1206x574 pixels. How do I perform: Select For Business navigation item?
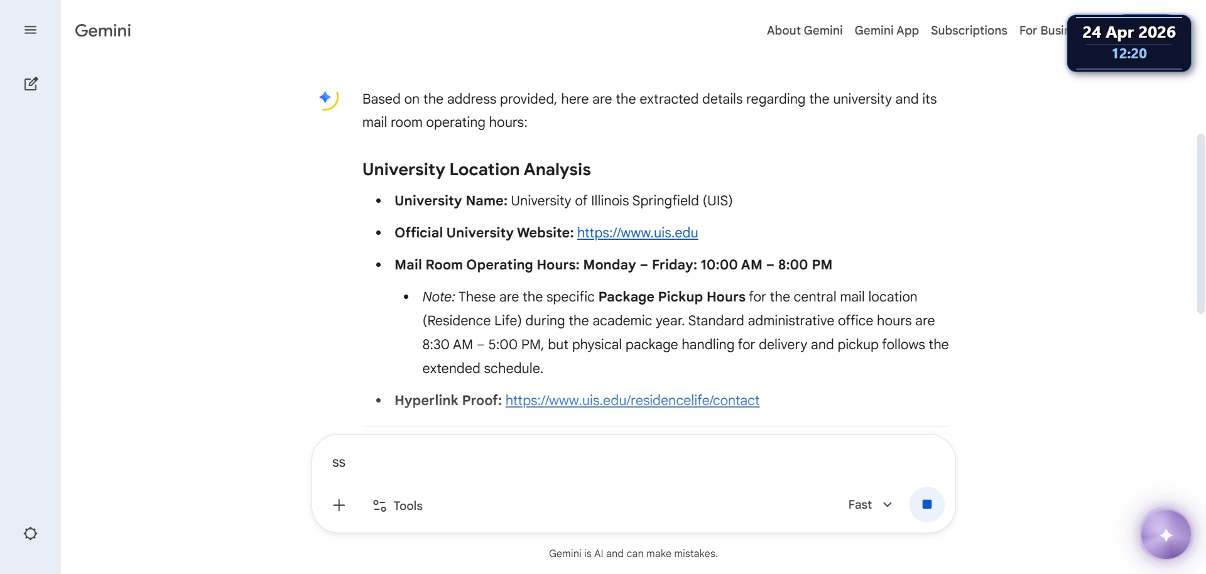pyautogui.click(x=1043, y=30)
